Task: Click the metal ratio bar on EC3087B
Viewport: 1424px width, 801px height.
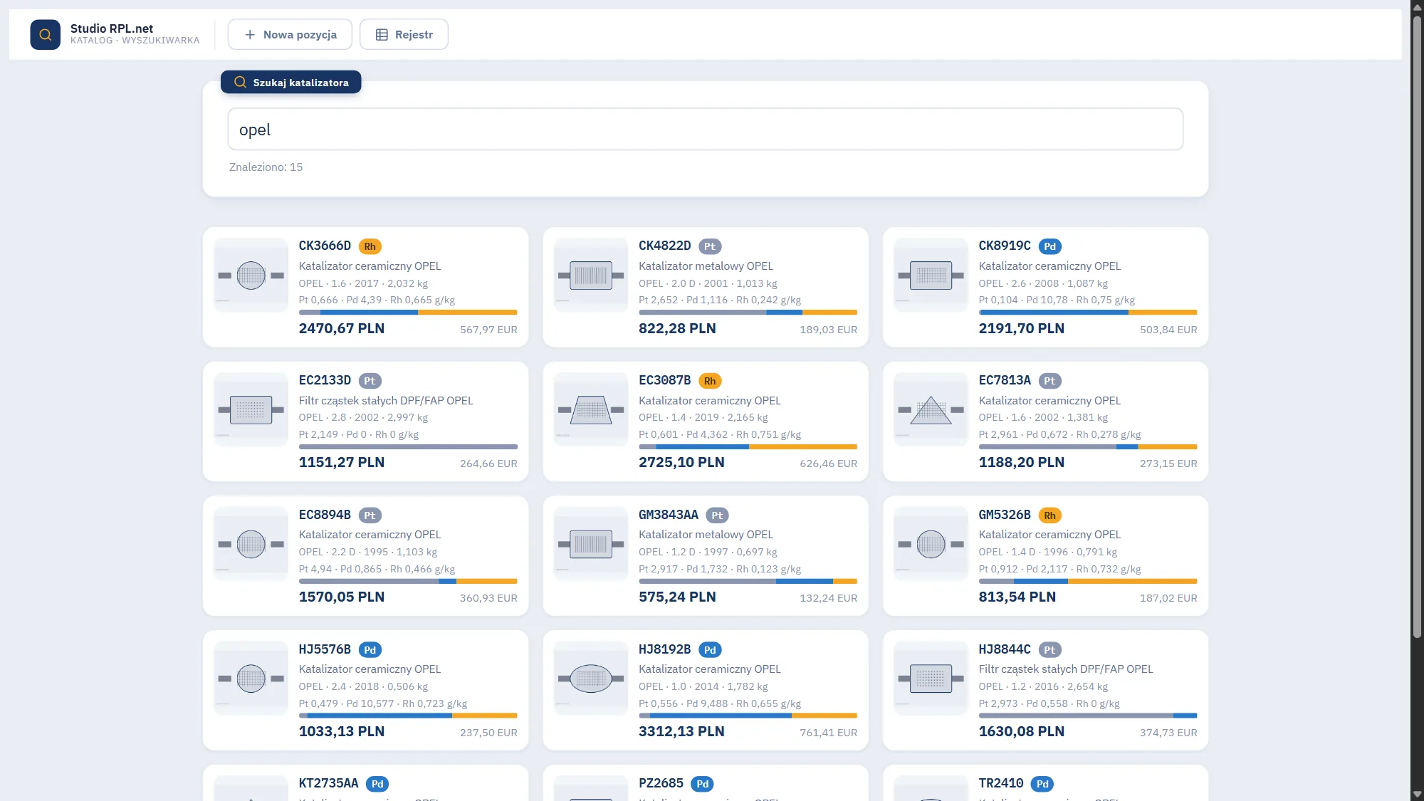Action: (x=748, y=446)
